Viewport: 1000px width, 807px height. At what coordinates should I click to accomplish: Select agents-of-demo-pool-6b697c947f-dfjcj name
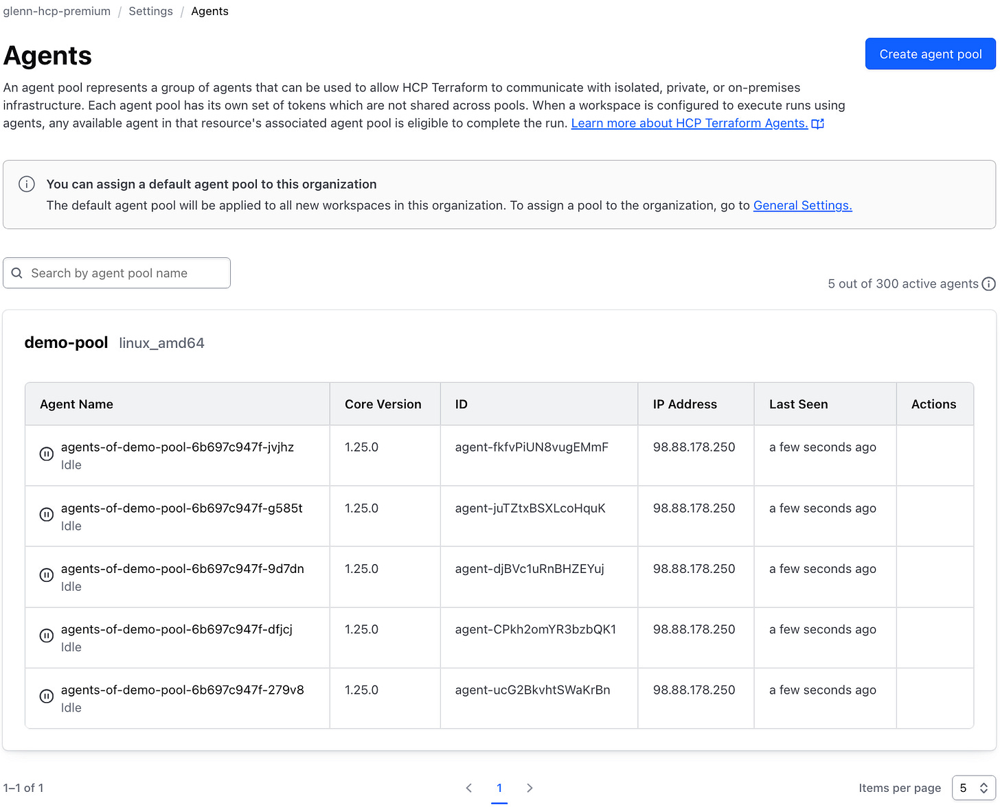coord(177,629)
